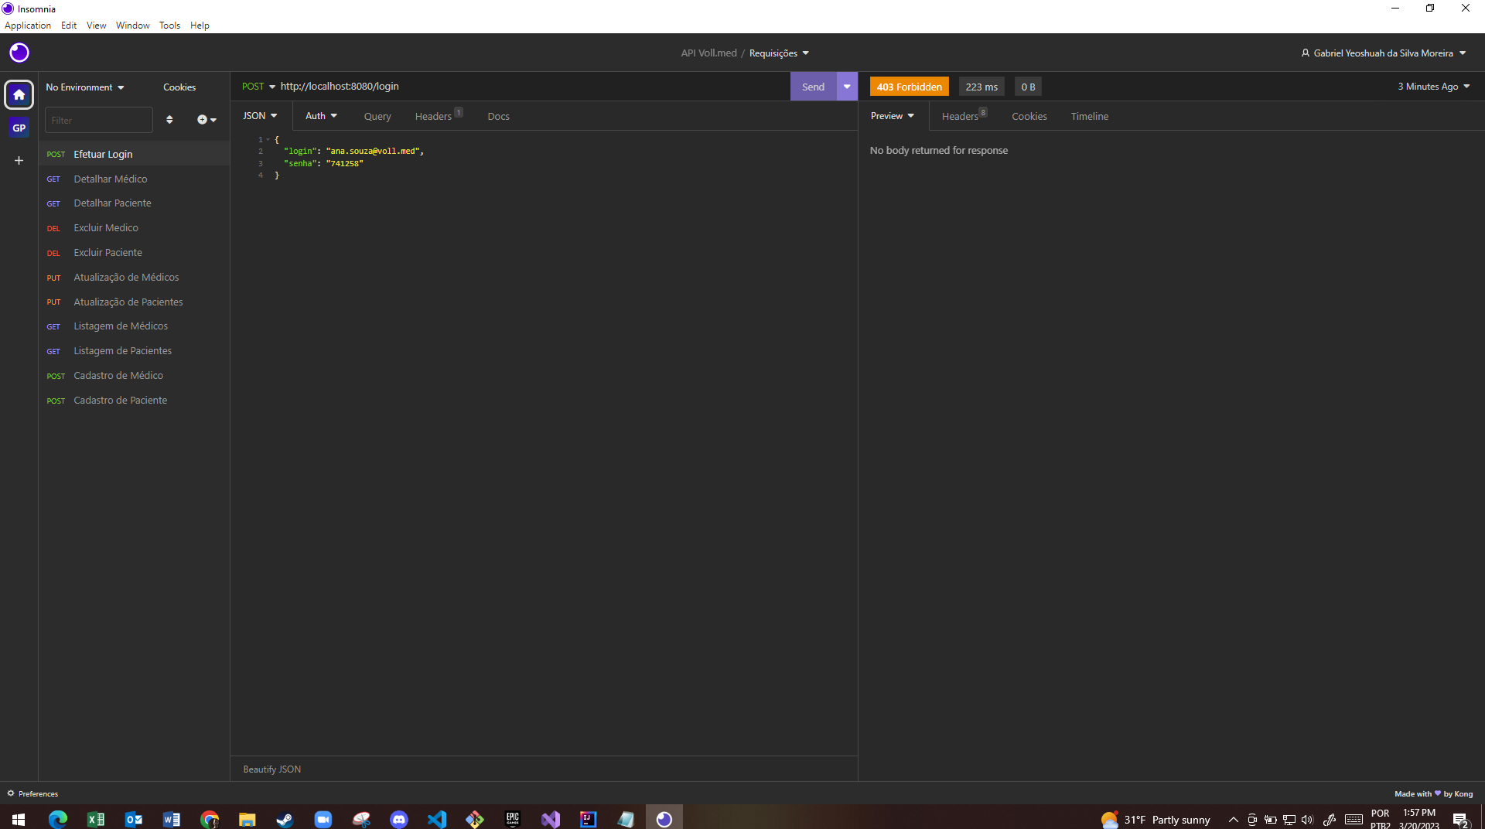This screenshot has width=1485, height=829.
Task: Click the 403 Forbidden status tag
Action: click(x=910, y=87)
